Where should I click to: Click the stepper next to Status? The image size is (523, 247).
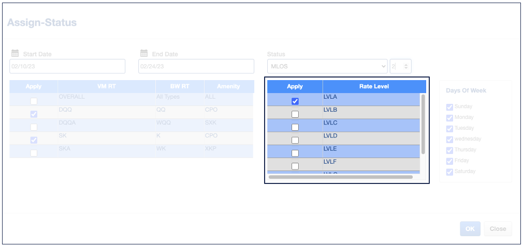(405, 66)
